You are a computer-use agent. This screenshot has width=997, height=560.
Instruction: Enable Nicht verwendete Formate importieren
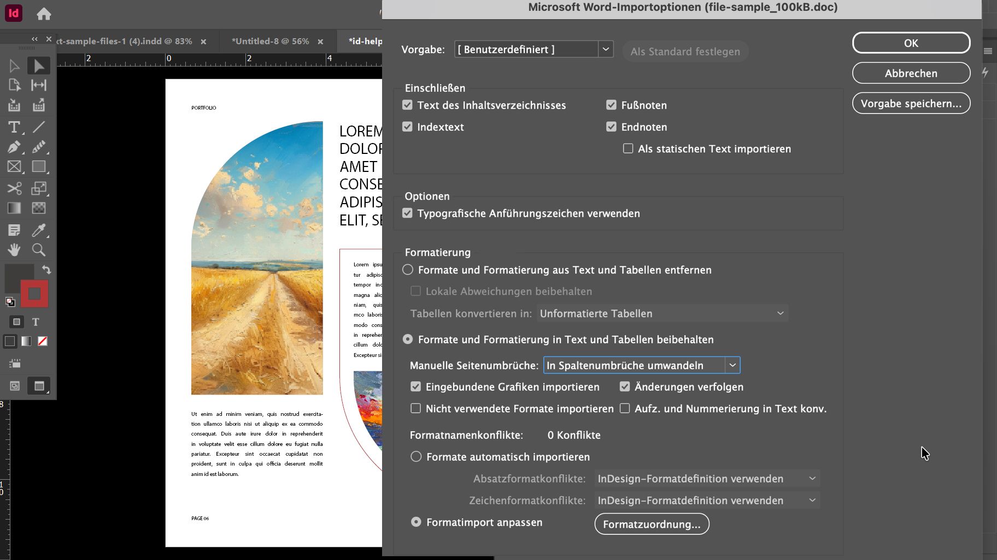(416, 408)
